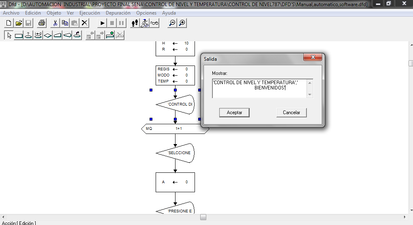Open the Ejecución menu
Image resolution: width=413 pixels, height=225 pixels.
point(90,13)
